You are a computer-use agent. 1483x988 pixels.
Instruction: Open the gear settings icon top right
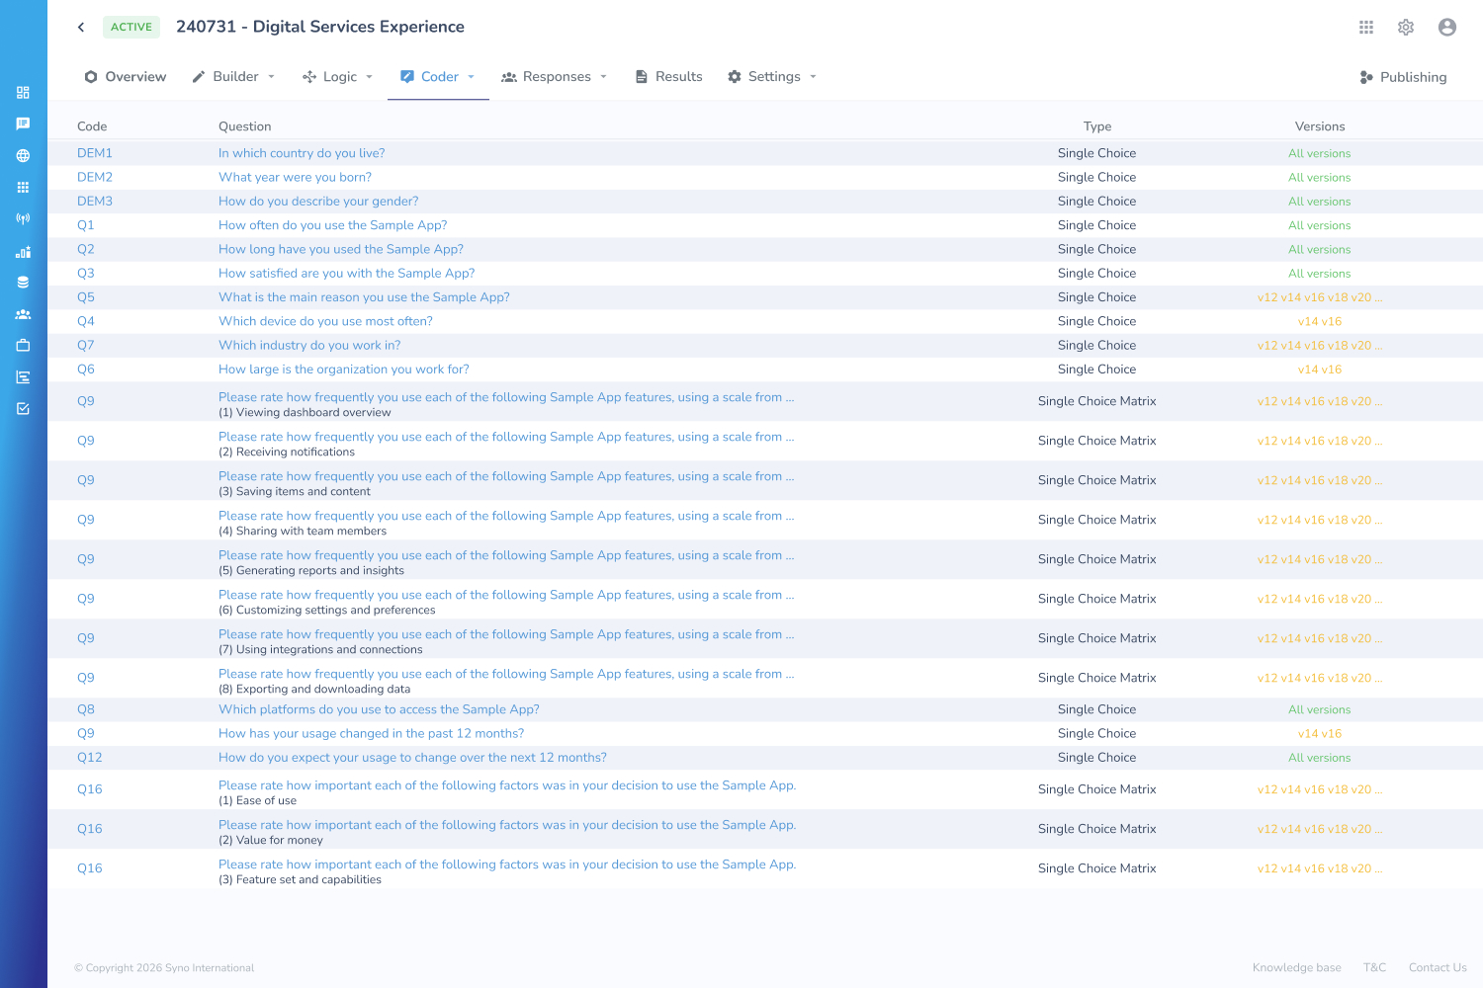(x=1406, y=28)
